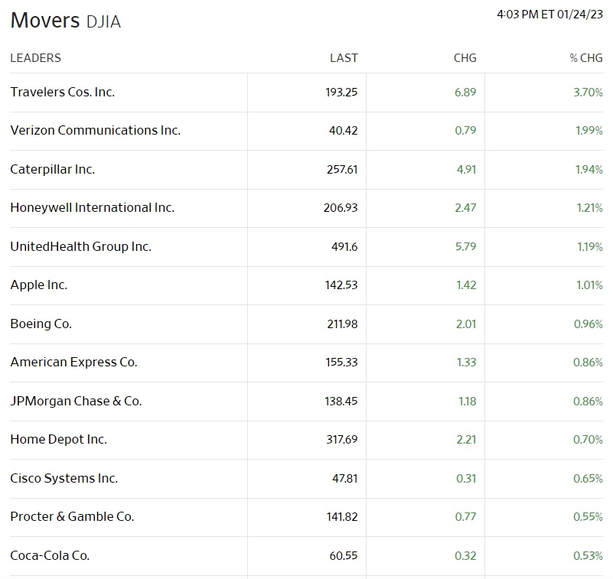Select Boeing last price 211.98
Image resolution: width=613 pixels, height=579 pixels.
342,324
